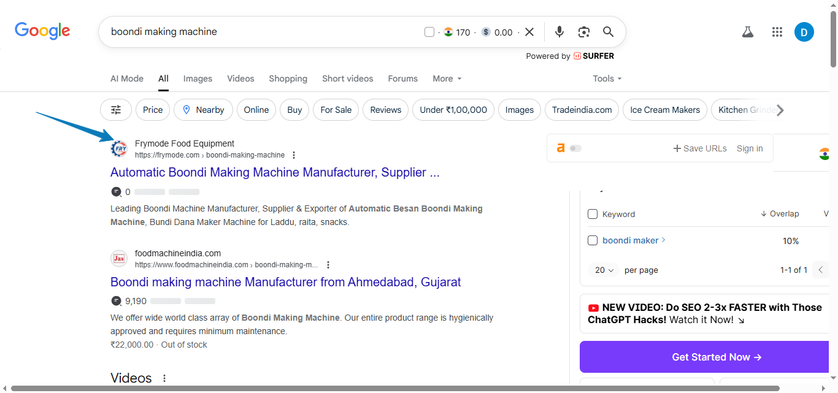Screen dimensions: 838x393
Task: Open three-dot menu for foodmachineindia result
Action: tap(328, 265)
